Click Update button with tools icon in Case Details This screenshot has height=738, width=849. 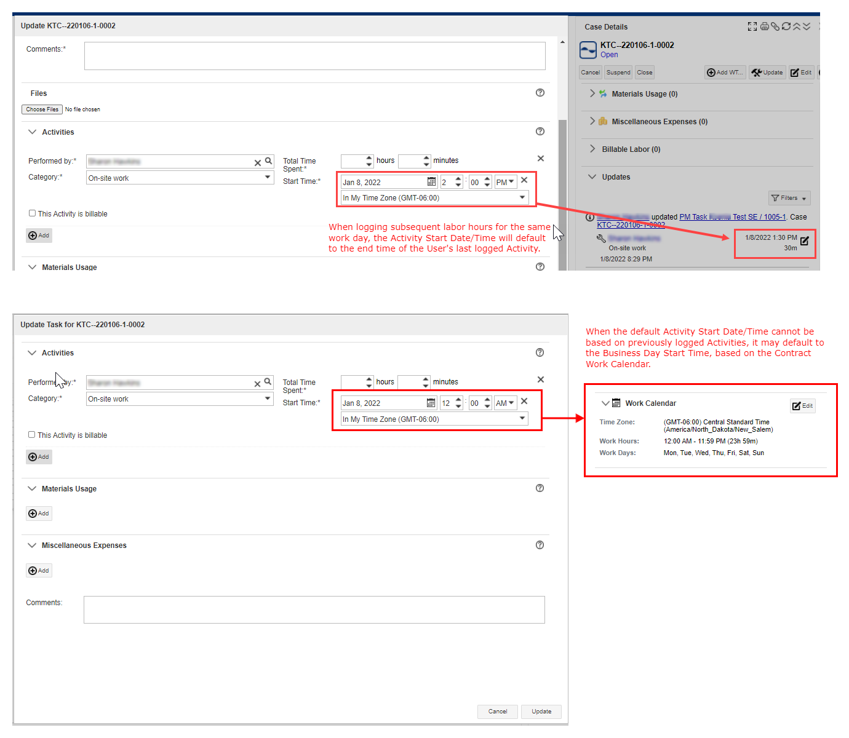pyautogui.click(x=767, y=73)
